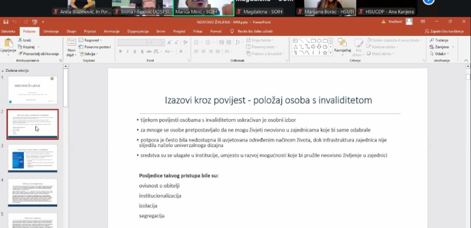Switch to the Prijelazi tab
Image resolution: width=471 pixels, height=228 pixels.
(x=90, y=31)
